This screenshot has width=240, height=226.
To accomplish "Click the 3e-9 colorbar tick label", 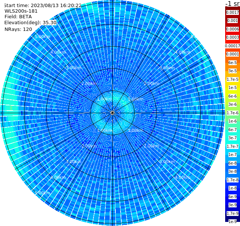I will [233, 205].
